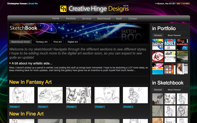The height and width of the screenshot is (123, 197).
Task: Open the second Fantasy Art beast sketch
Action: [50, 95]
